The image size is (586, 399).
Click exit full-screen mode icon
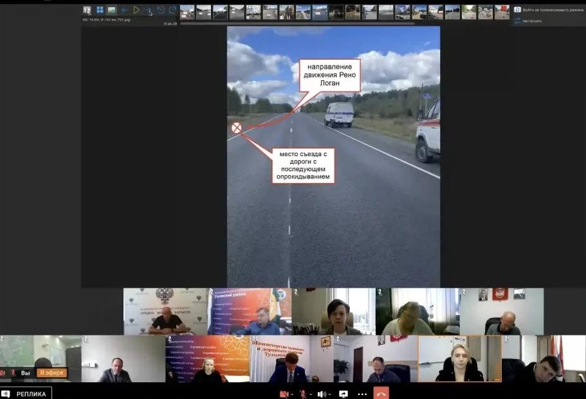[517, 10]
